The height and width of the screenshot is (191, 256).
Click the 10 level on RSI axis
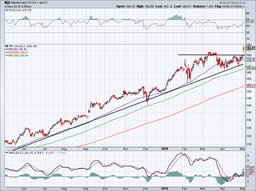[248, 39]
